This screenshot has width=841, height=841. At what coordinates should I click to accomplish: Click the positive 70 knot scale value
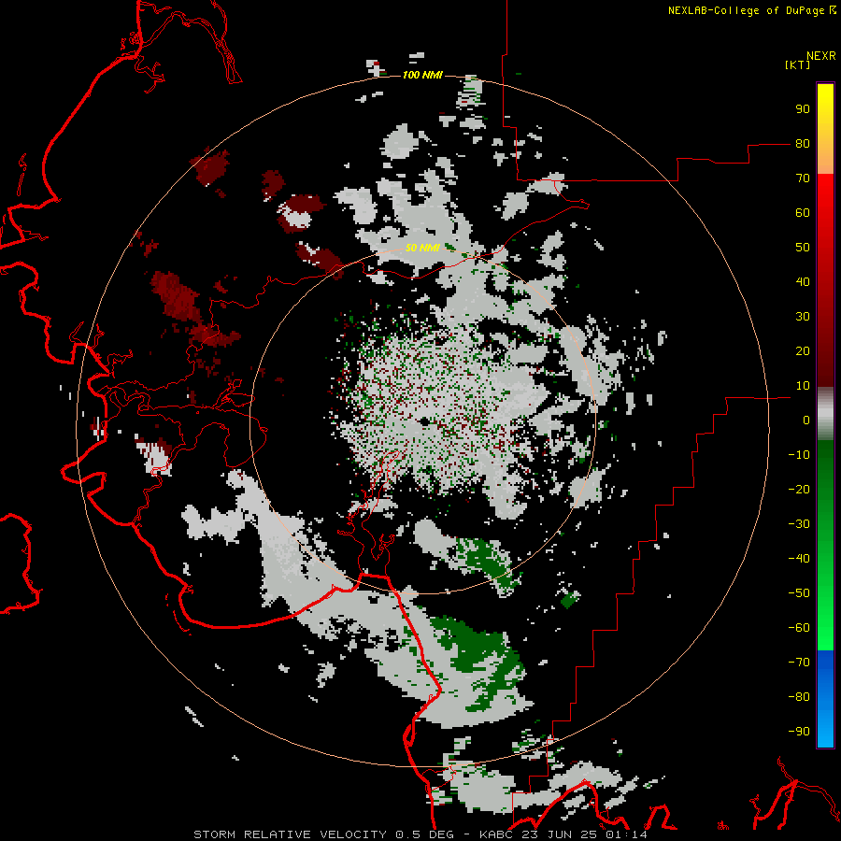pyautogui.click(x=803, y=178)
